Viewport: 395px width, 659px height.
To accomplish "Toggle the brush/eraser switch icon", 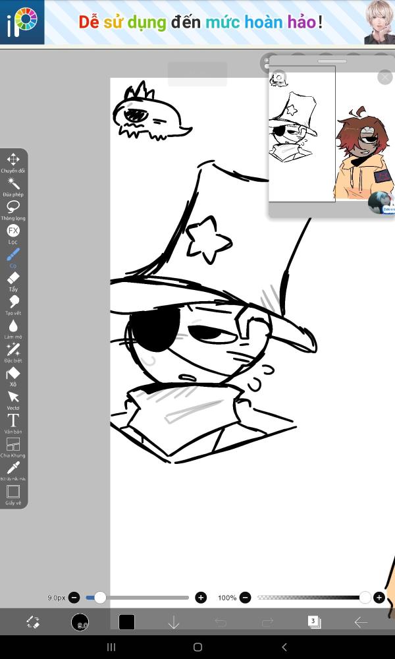I will 33,622.
